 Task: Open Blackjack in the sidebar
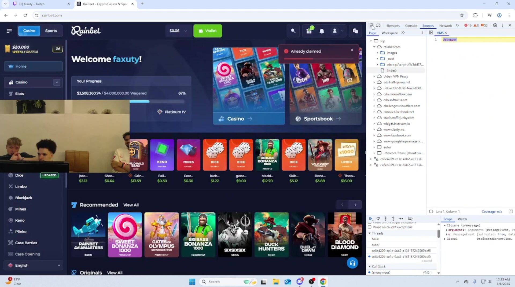(x=24, y=198)
